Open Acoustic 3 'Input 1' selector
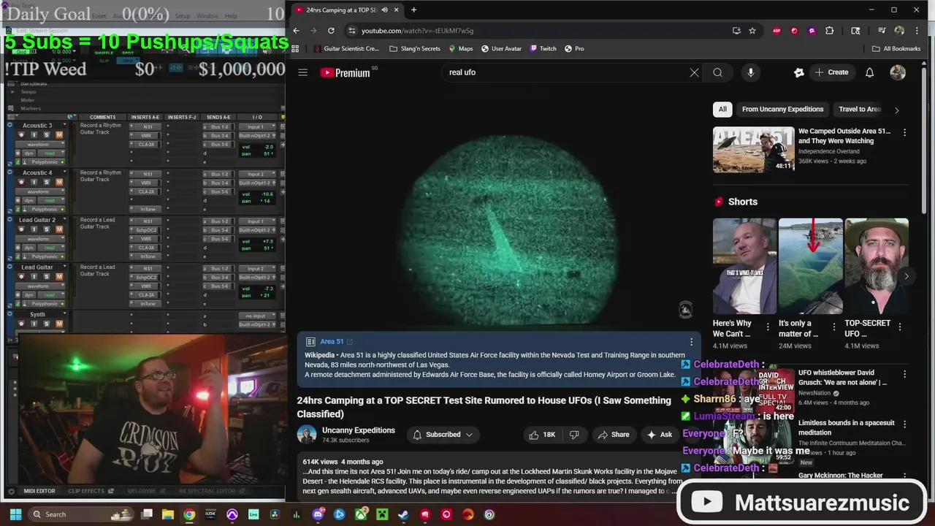Image resolution: width=935 pixels, height=526 pixels. click(x=256, y=126)
